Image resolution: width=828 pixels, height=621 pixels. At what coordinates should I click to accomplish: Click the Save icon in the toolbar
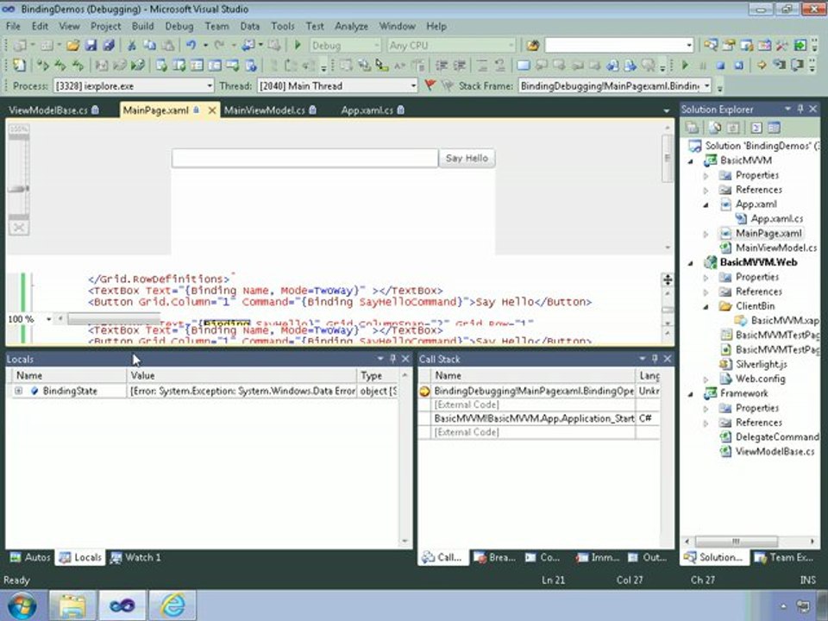91,46
